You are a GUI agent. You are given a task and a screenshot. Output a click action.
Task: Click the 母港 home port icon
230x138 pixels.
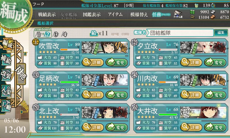click(x=21, y=74)
